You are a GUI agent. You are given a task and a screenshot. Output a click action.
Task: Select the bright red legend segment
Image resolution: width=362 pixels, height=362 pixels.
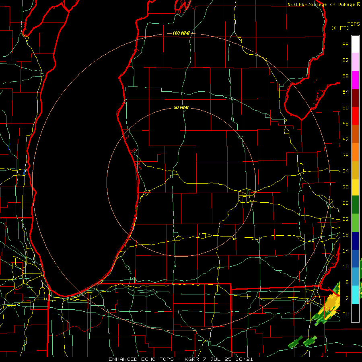point(355,116)
